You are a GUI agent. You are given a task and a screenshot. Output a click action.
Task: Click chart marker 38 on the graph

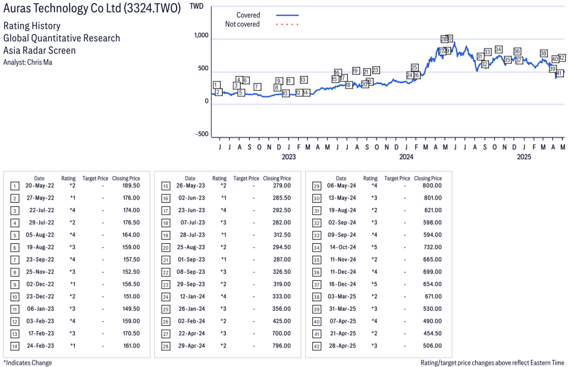[x=543, y=53]
